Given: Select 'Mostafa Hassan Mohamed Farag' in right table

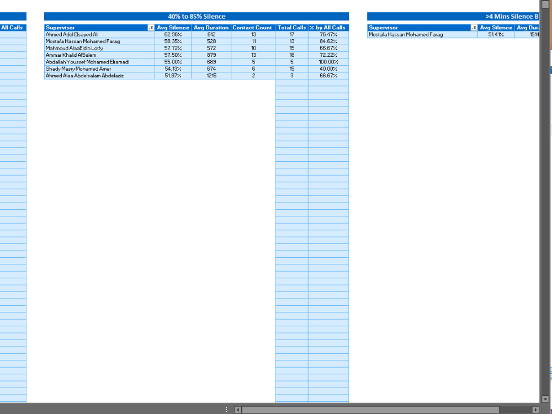Looking at the screenshot, I should (422, 34).
